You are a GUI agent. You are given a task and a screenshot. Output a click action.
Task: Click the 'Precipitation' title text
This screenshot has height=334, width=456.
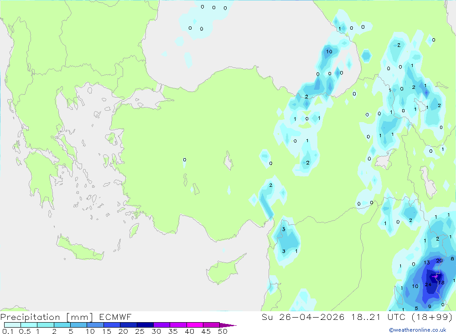click(x=30, y=317)
